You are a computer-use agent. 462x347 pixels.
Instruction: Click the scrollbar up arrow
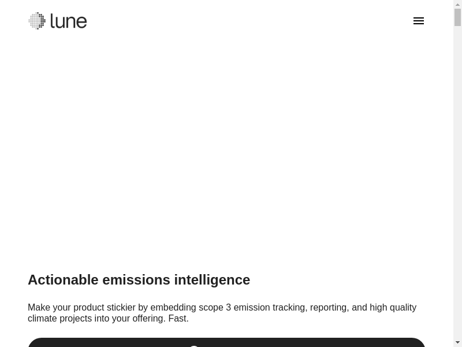coord(457,5)
